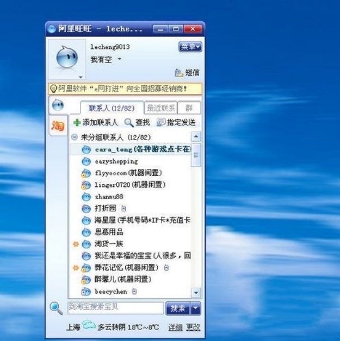Select contact eazyshopping
Screen dimensions: 340x341
130,161
